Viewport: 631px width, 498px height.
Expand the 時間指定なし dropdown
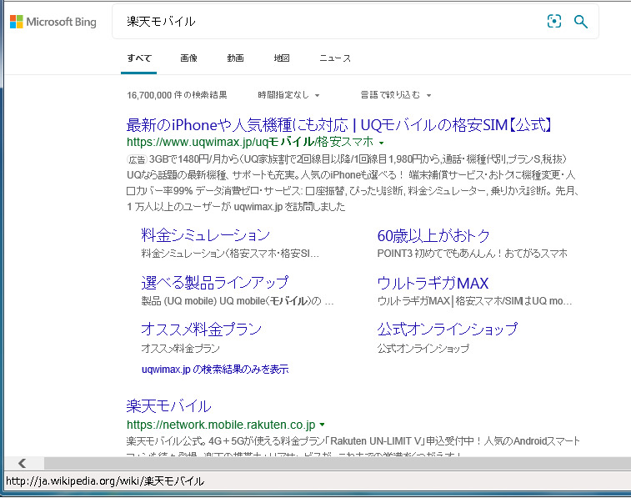288,95
